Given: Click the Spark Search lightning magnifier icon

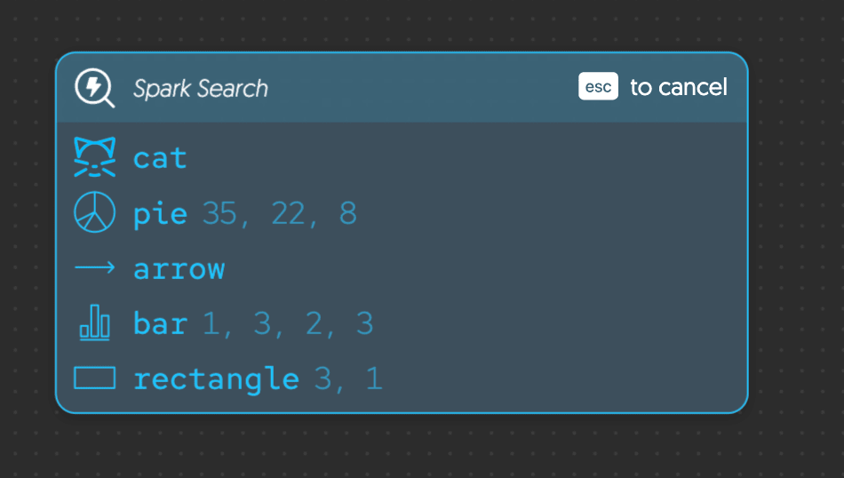Looking at the screenshot, I should point(94,88).
